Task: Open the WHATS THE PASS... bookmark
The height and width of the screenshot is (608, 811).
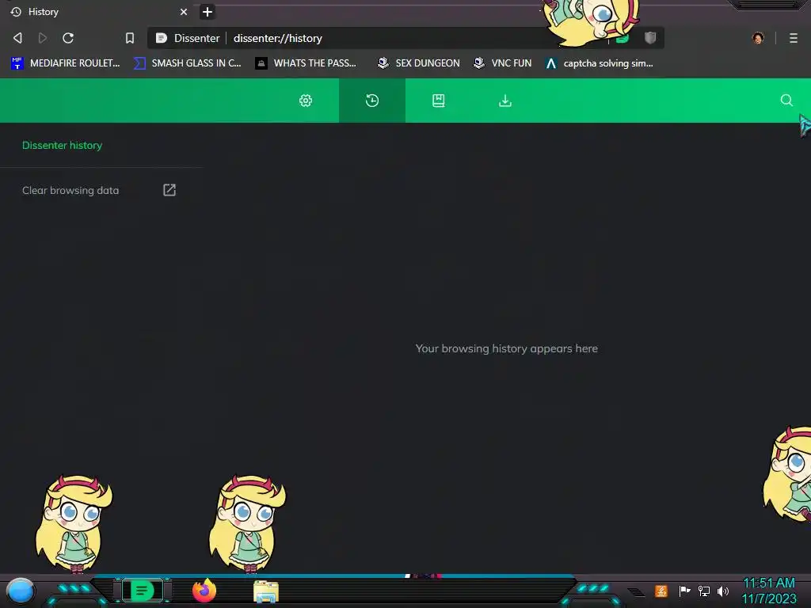Action: (307, 63)
